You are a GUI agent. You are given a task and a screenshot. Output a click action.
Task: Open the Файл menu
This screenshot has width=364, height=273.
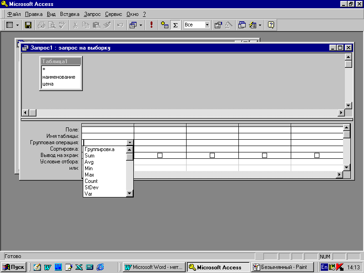[x=14, y=14]
